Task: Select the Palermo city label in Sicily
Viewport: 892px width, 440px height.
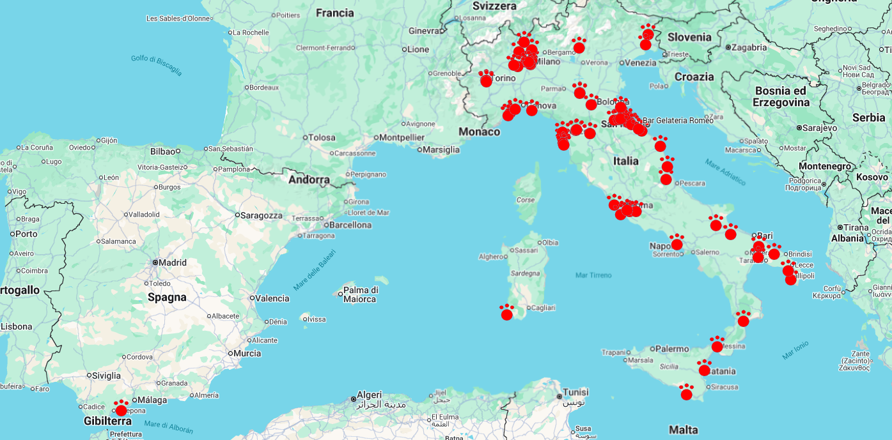Action: pyautogui.click(x=671, y=349)
